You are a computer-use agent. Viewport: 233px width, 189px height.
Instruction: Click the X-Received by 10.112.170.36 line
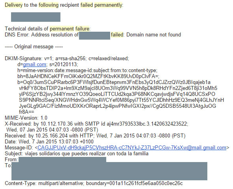point(96,124)
